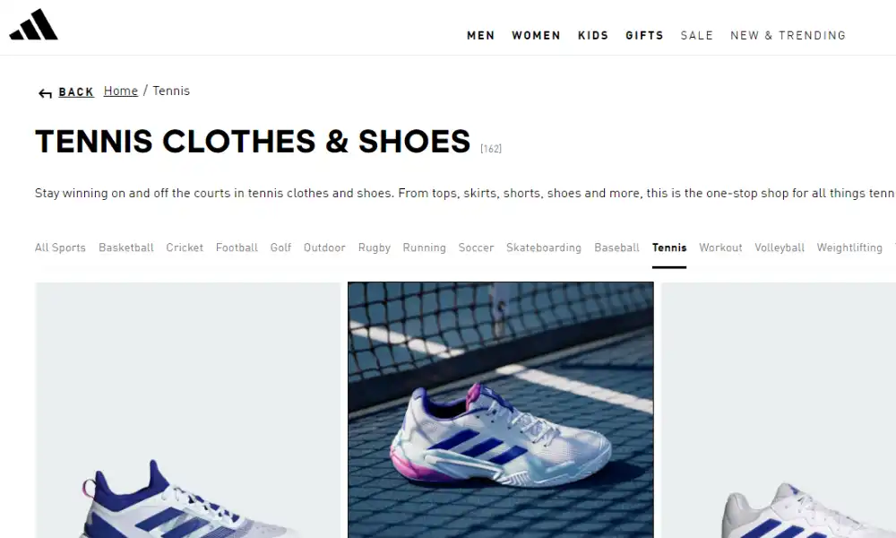Click the Adidas three-stripes logo
This screenshot has width=896, height=538.
coord(34,24)
